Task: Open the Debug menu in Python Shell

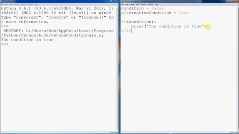Action: point(16,4)
